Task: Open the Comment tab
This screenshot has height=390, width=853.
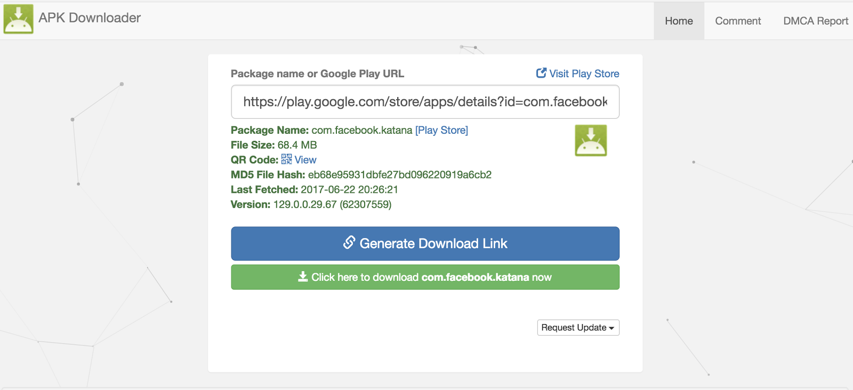Action: (738, 21)
